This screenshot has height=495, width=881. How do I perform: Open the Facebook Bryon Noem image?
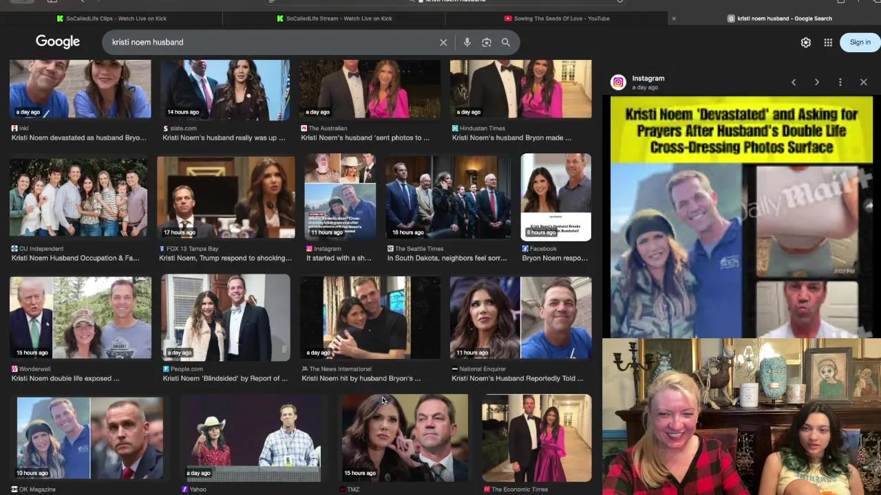[556, 197]
